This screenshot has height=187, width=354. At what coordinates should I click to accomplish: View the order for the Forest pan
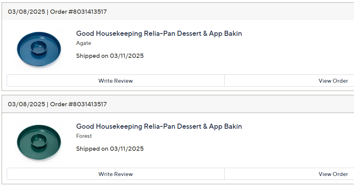(333, 174)
